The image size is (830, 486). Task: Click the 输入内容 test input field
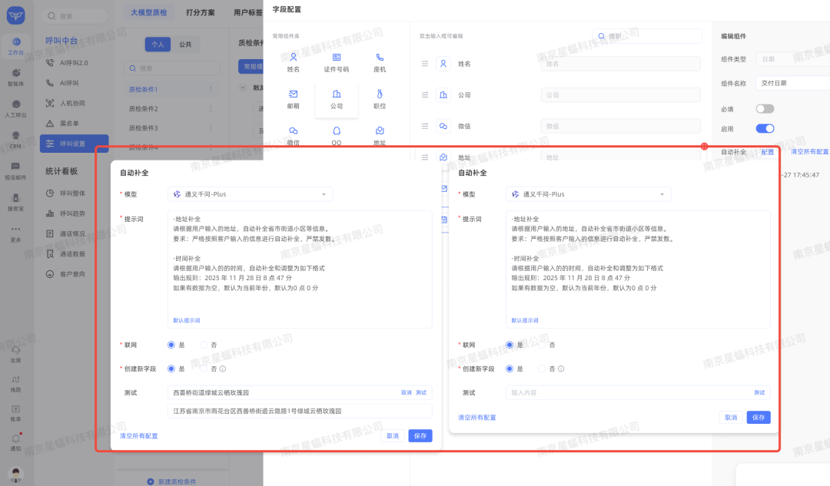[626, 393]
